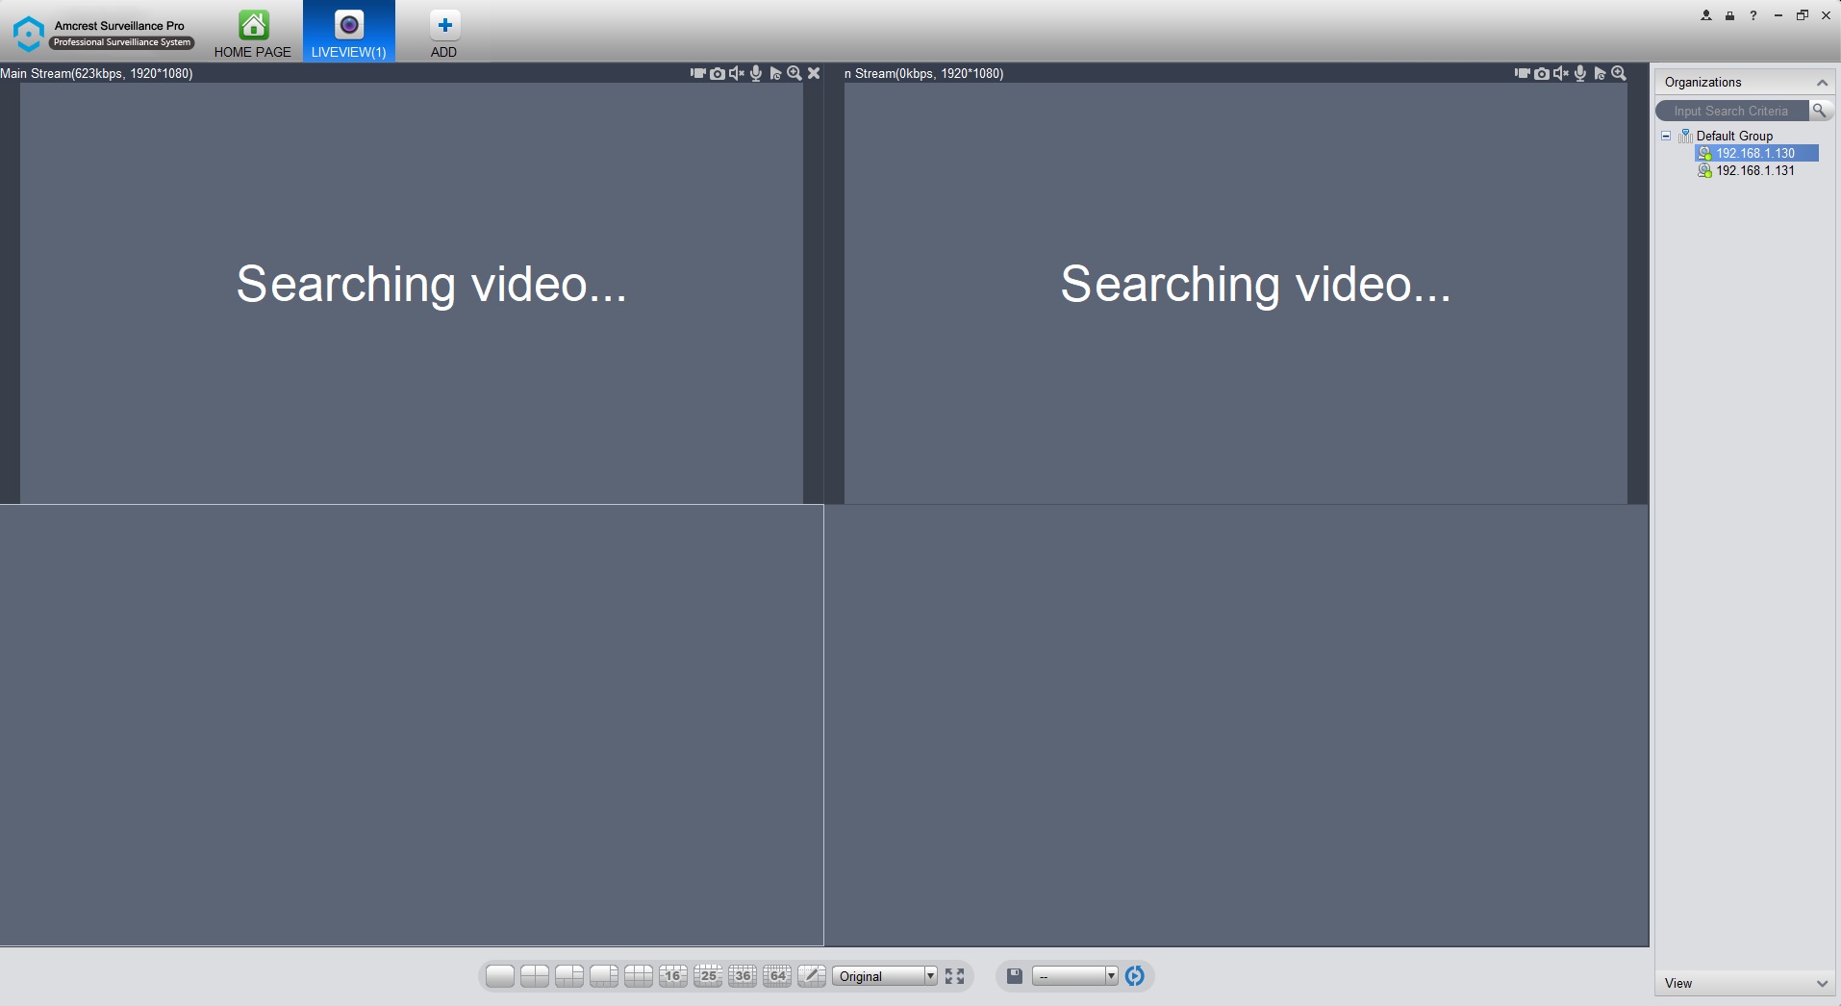Open the Original aspect ratio dropdown
Viewport: 1841px width, 1006px height.
885,976
